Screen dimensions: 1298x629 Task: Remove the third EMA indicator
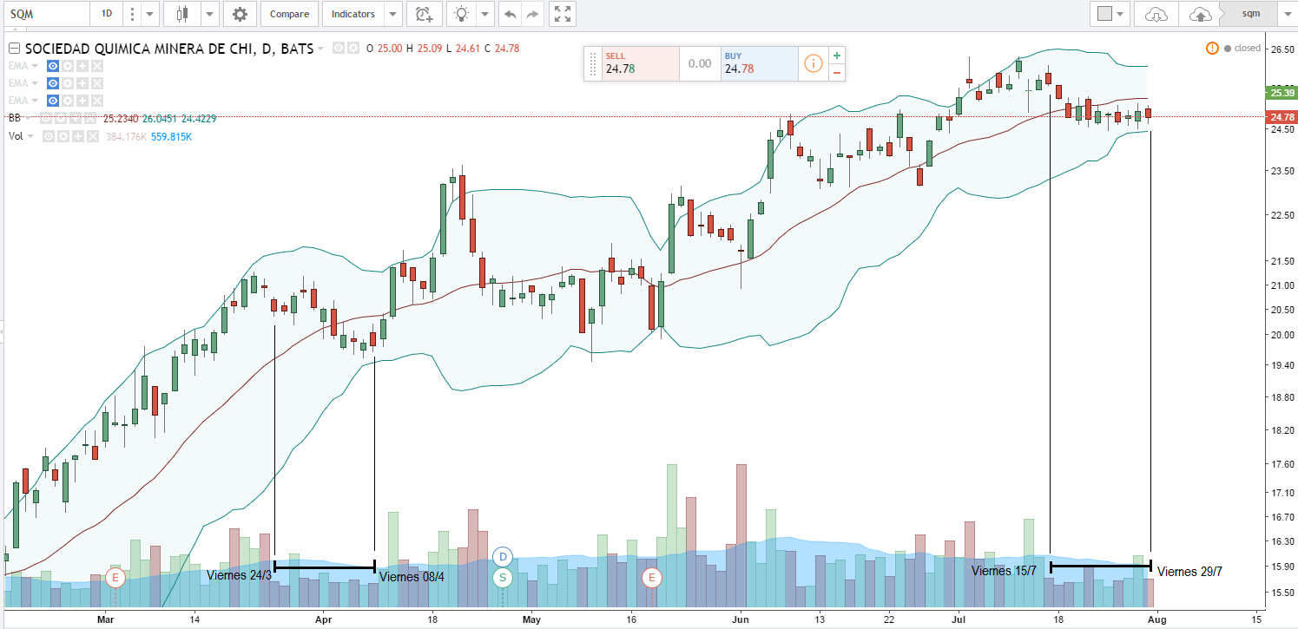96,101
